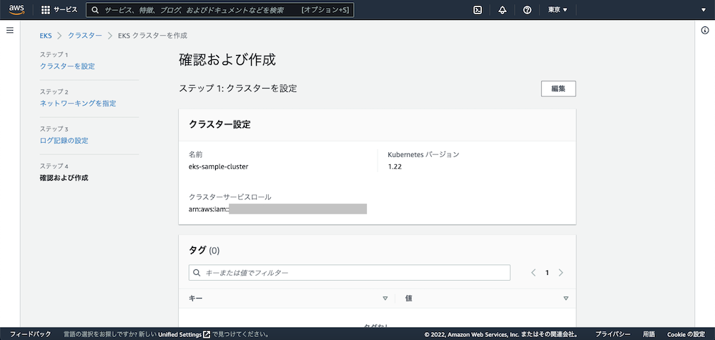Click the EKS breadcrumb link

pyautogui.click(x=46, y=35)
